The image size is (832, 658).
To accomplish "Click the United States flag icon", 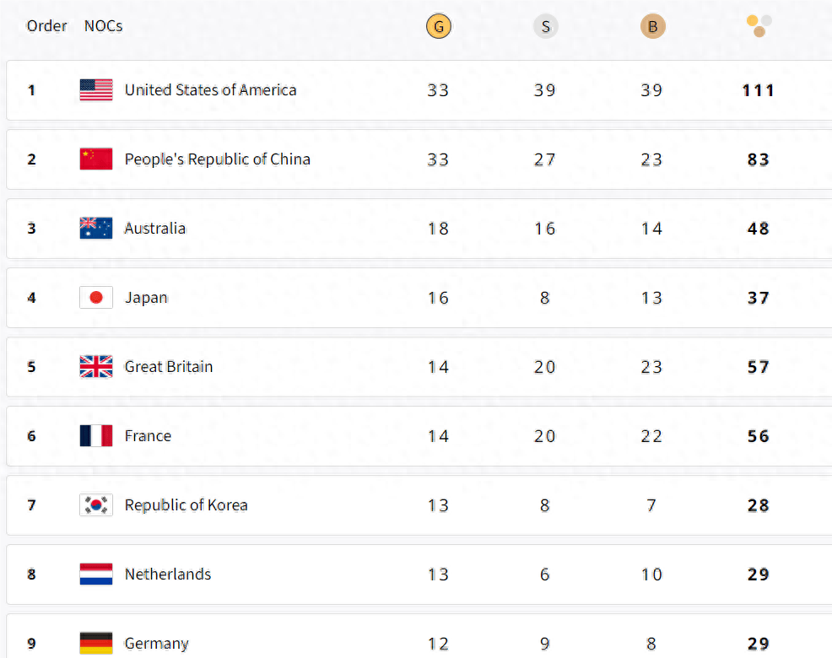I will (96, 90).
